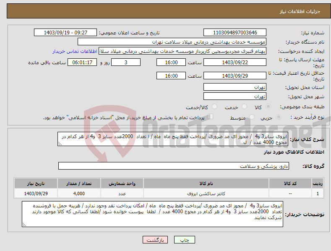331x251 pixels.
Task: Click the ردیف column header
Action: point(318,183)
